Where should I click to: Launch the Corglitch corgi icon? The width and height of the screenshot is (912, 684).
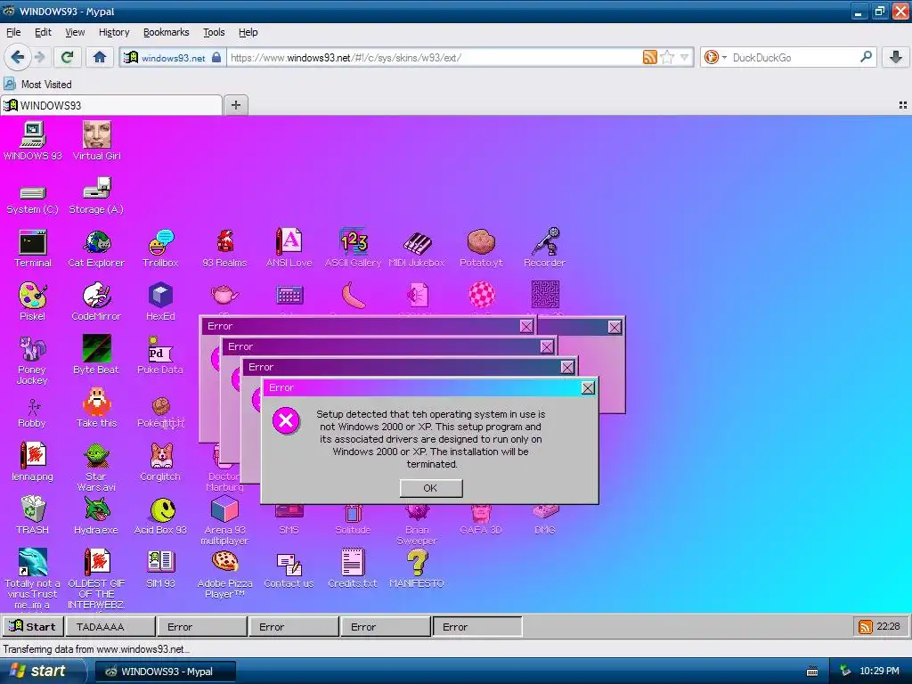(160, 461)
